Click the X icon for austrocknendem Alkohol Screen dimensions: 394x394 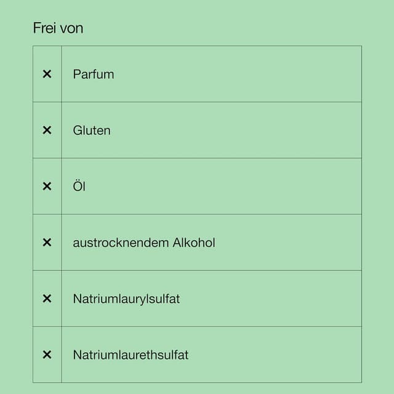point(47,243)
